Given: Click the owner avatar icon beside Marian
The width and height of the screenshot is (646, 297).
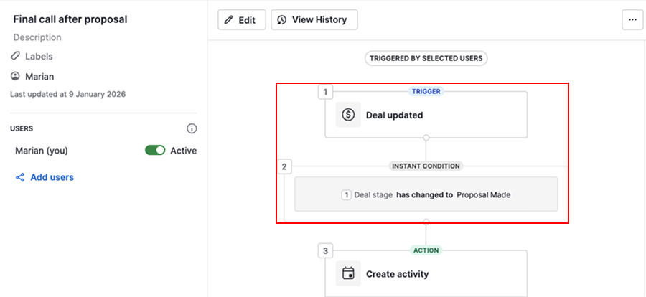Looking at the screenshot, I should [x=15, y=76].
